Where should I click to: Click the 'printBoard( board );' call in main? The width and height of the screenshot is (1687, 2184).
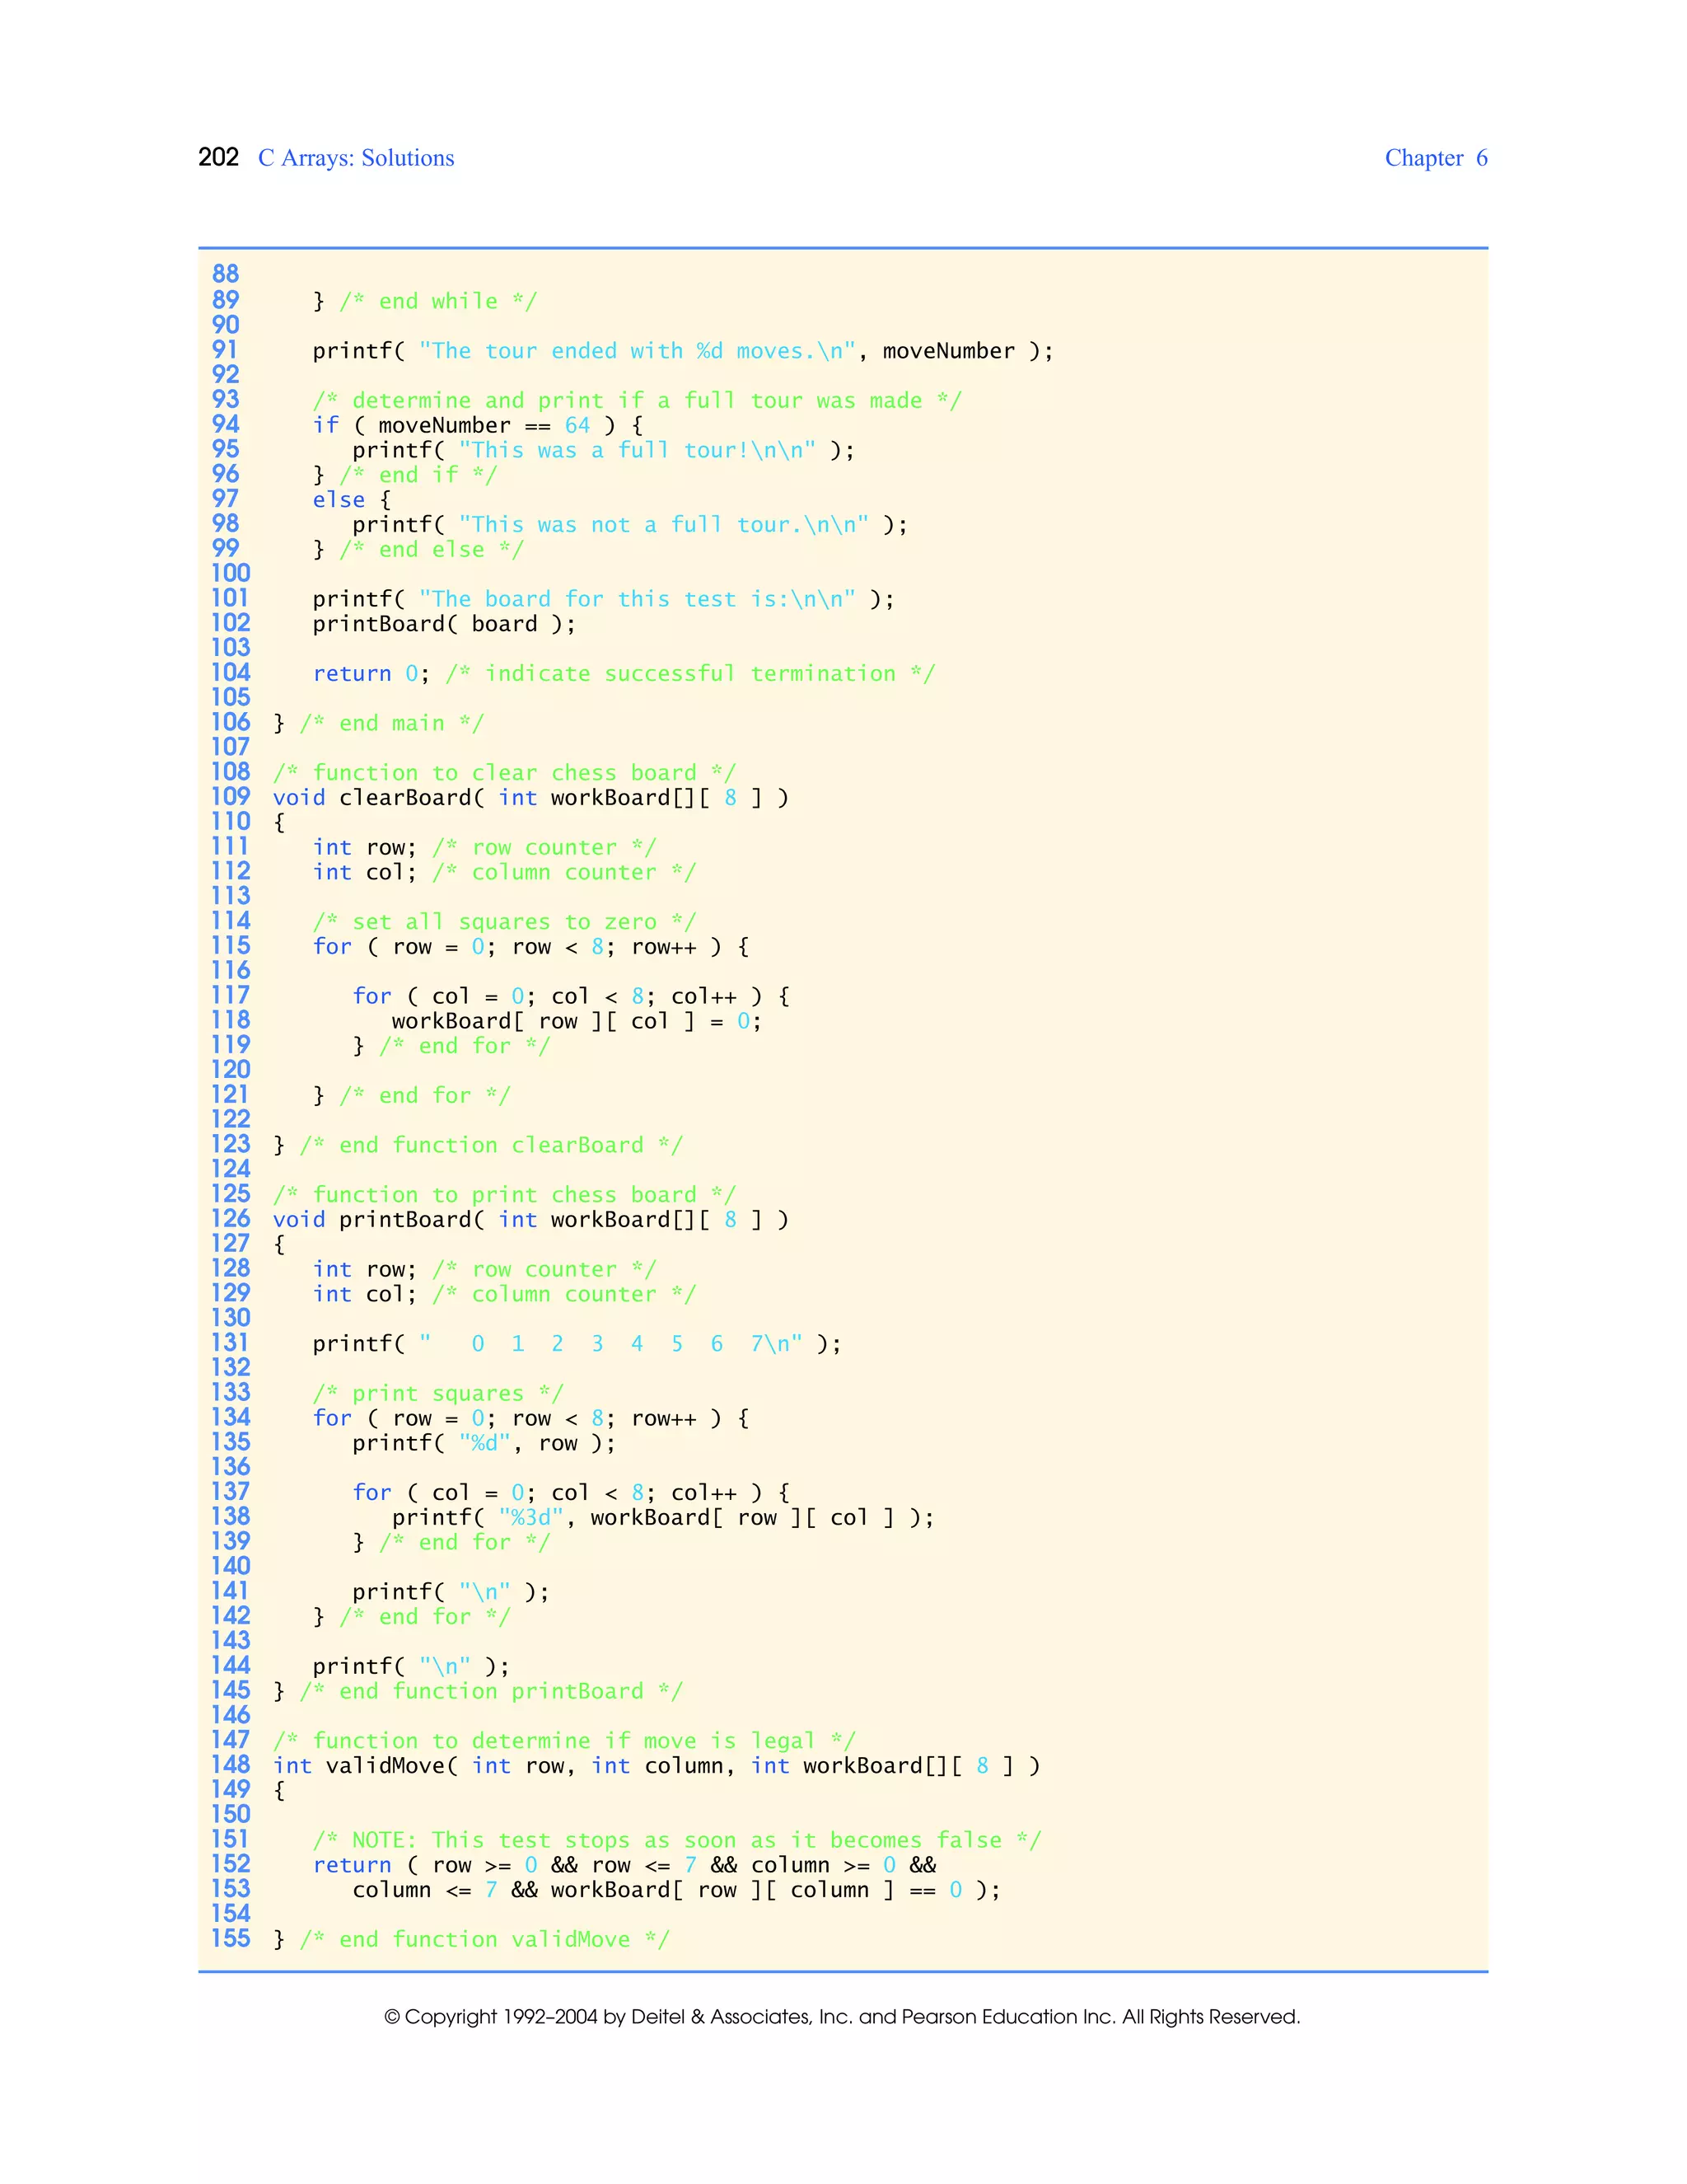click(x=444, y=624)
